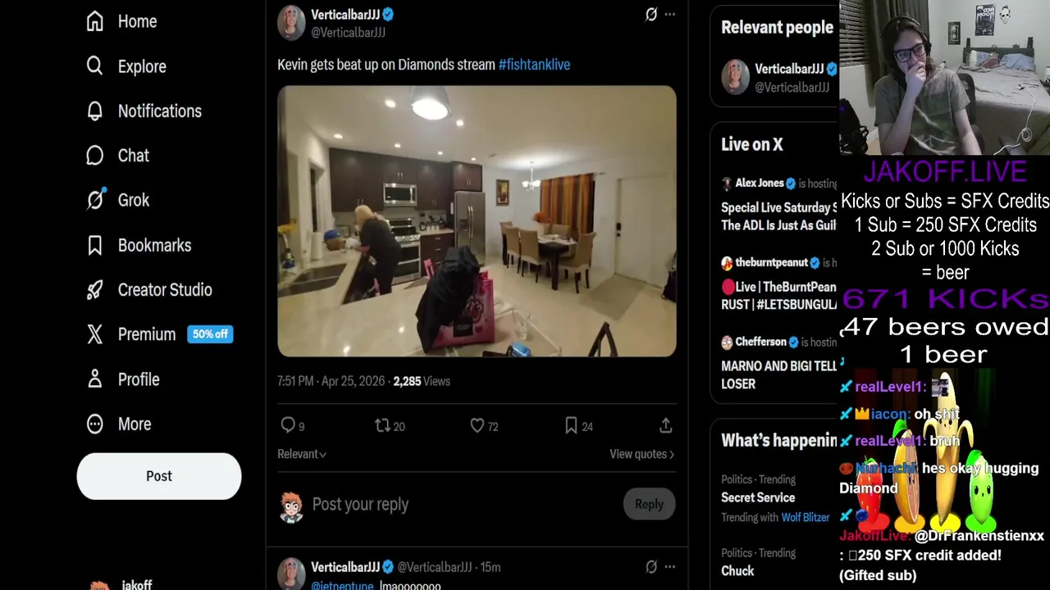Image resolution: width=1050 pixels, height=590 pixels.
Task: Open the more options ellipsis on the post
Action: point(670,15)
